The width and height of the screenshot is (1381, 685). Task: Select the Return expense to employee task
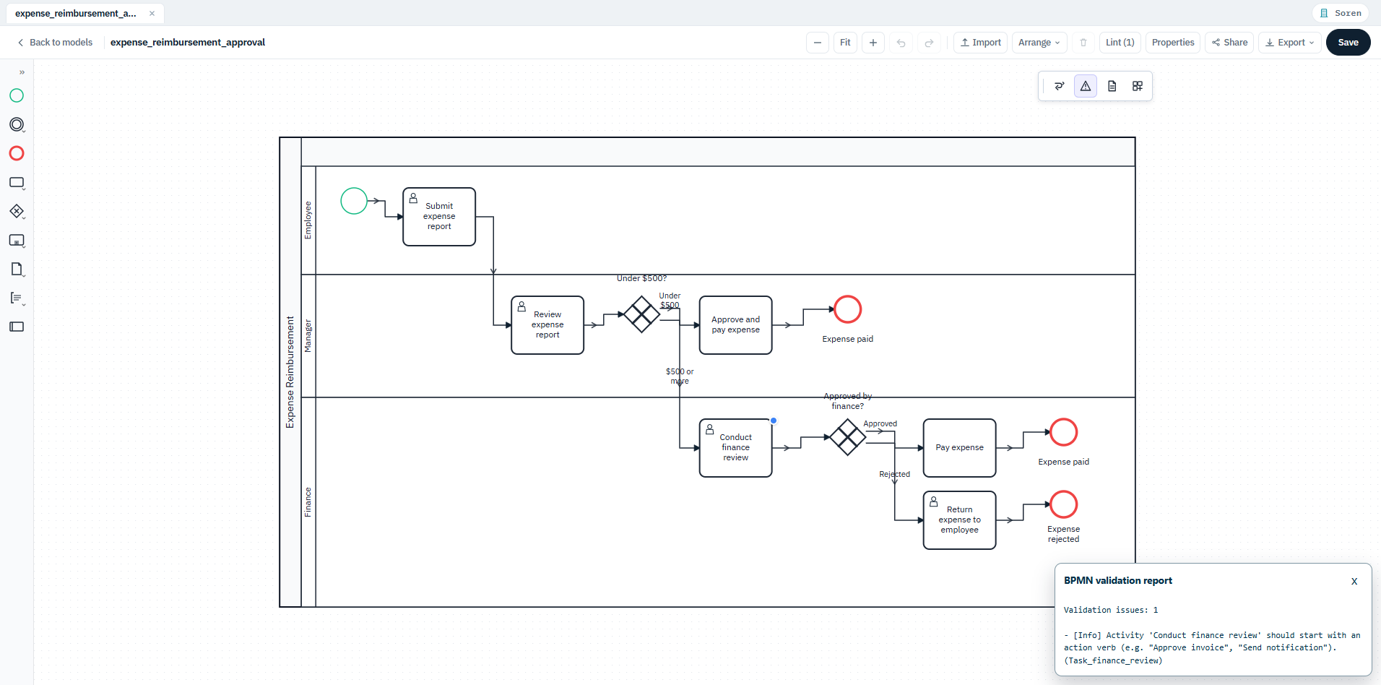tap(960, 520)
